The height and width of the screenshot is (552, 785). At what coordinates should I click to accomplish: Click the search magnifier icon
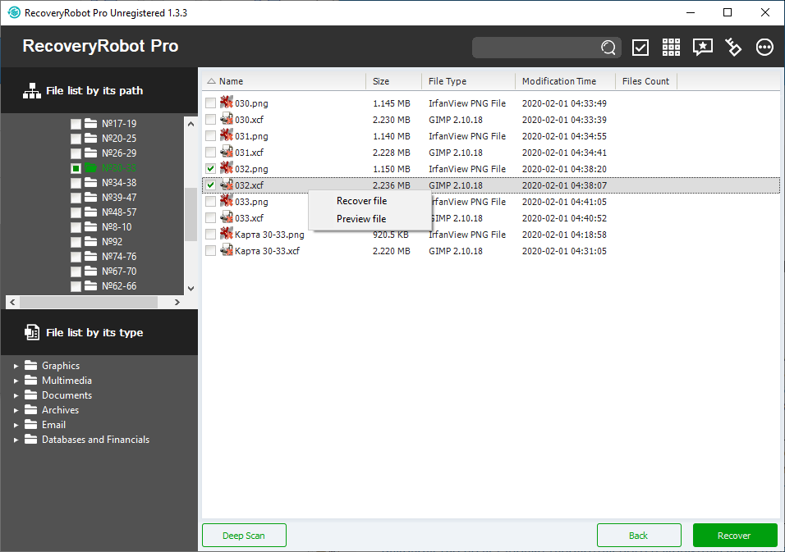pyautogui.click(x=608, y=48)
